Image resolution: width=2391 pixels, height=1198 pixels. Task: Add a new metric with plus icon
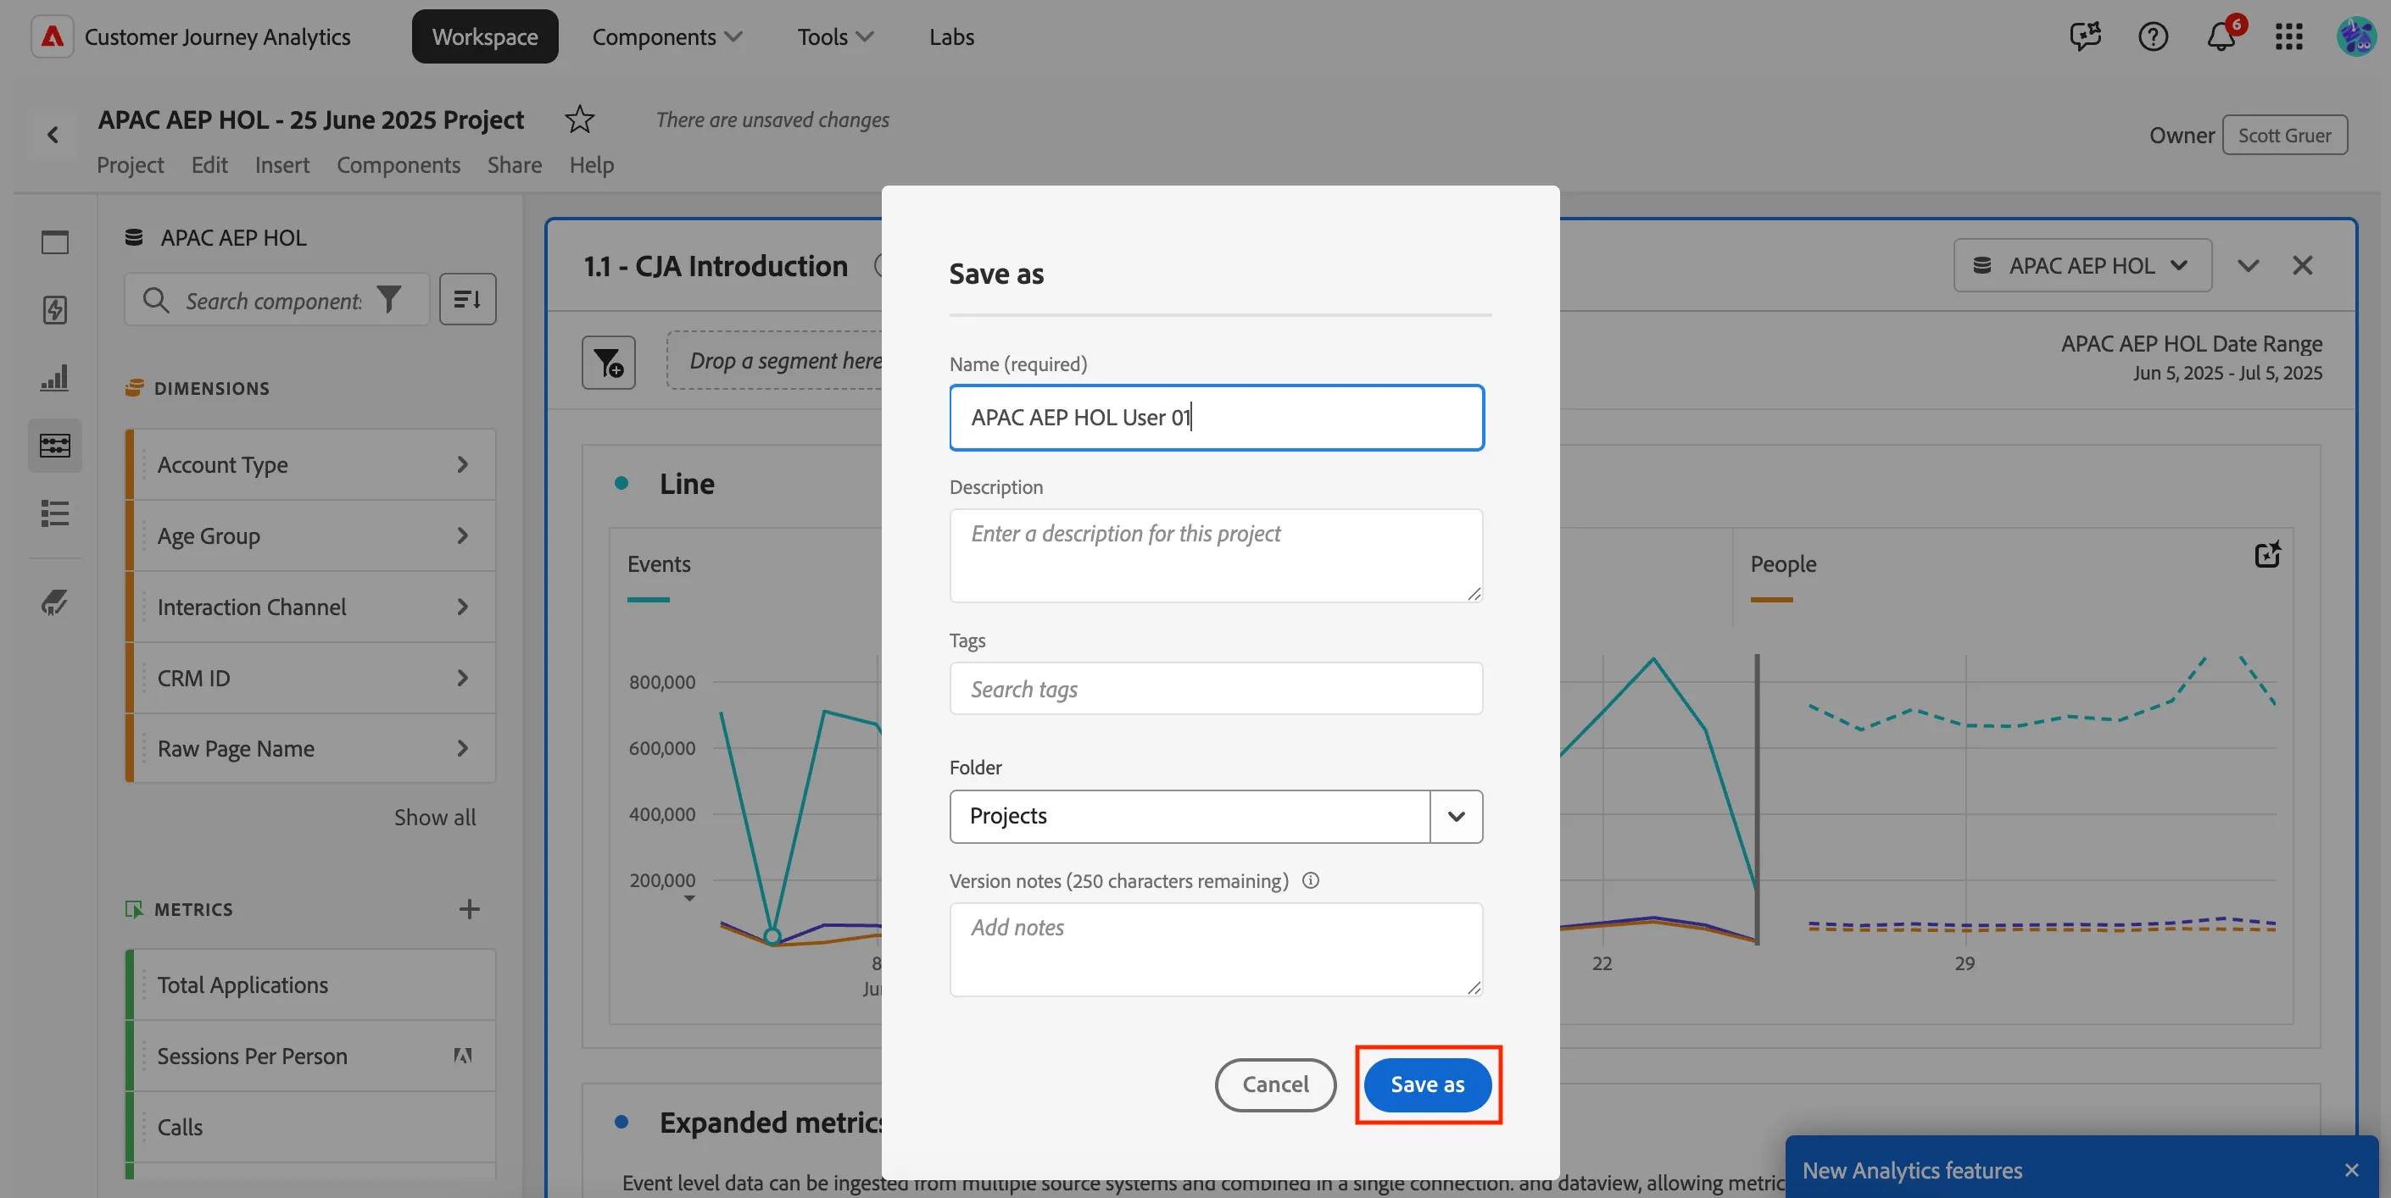click(469, 909)
